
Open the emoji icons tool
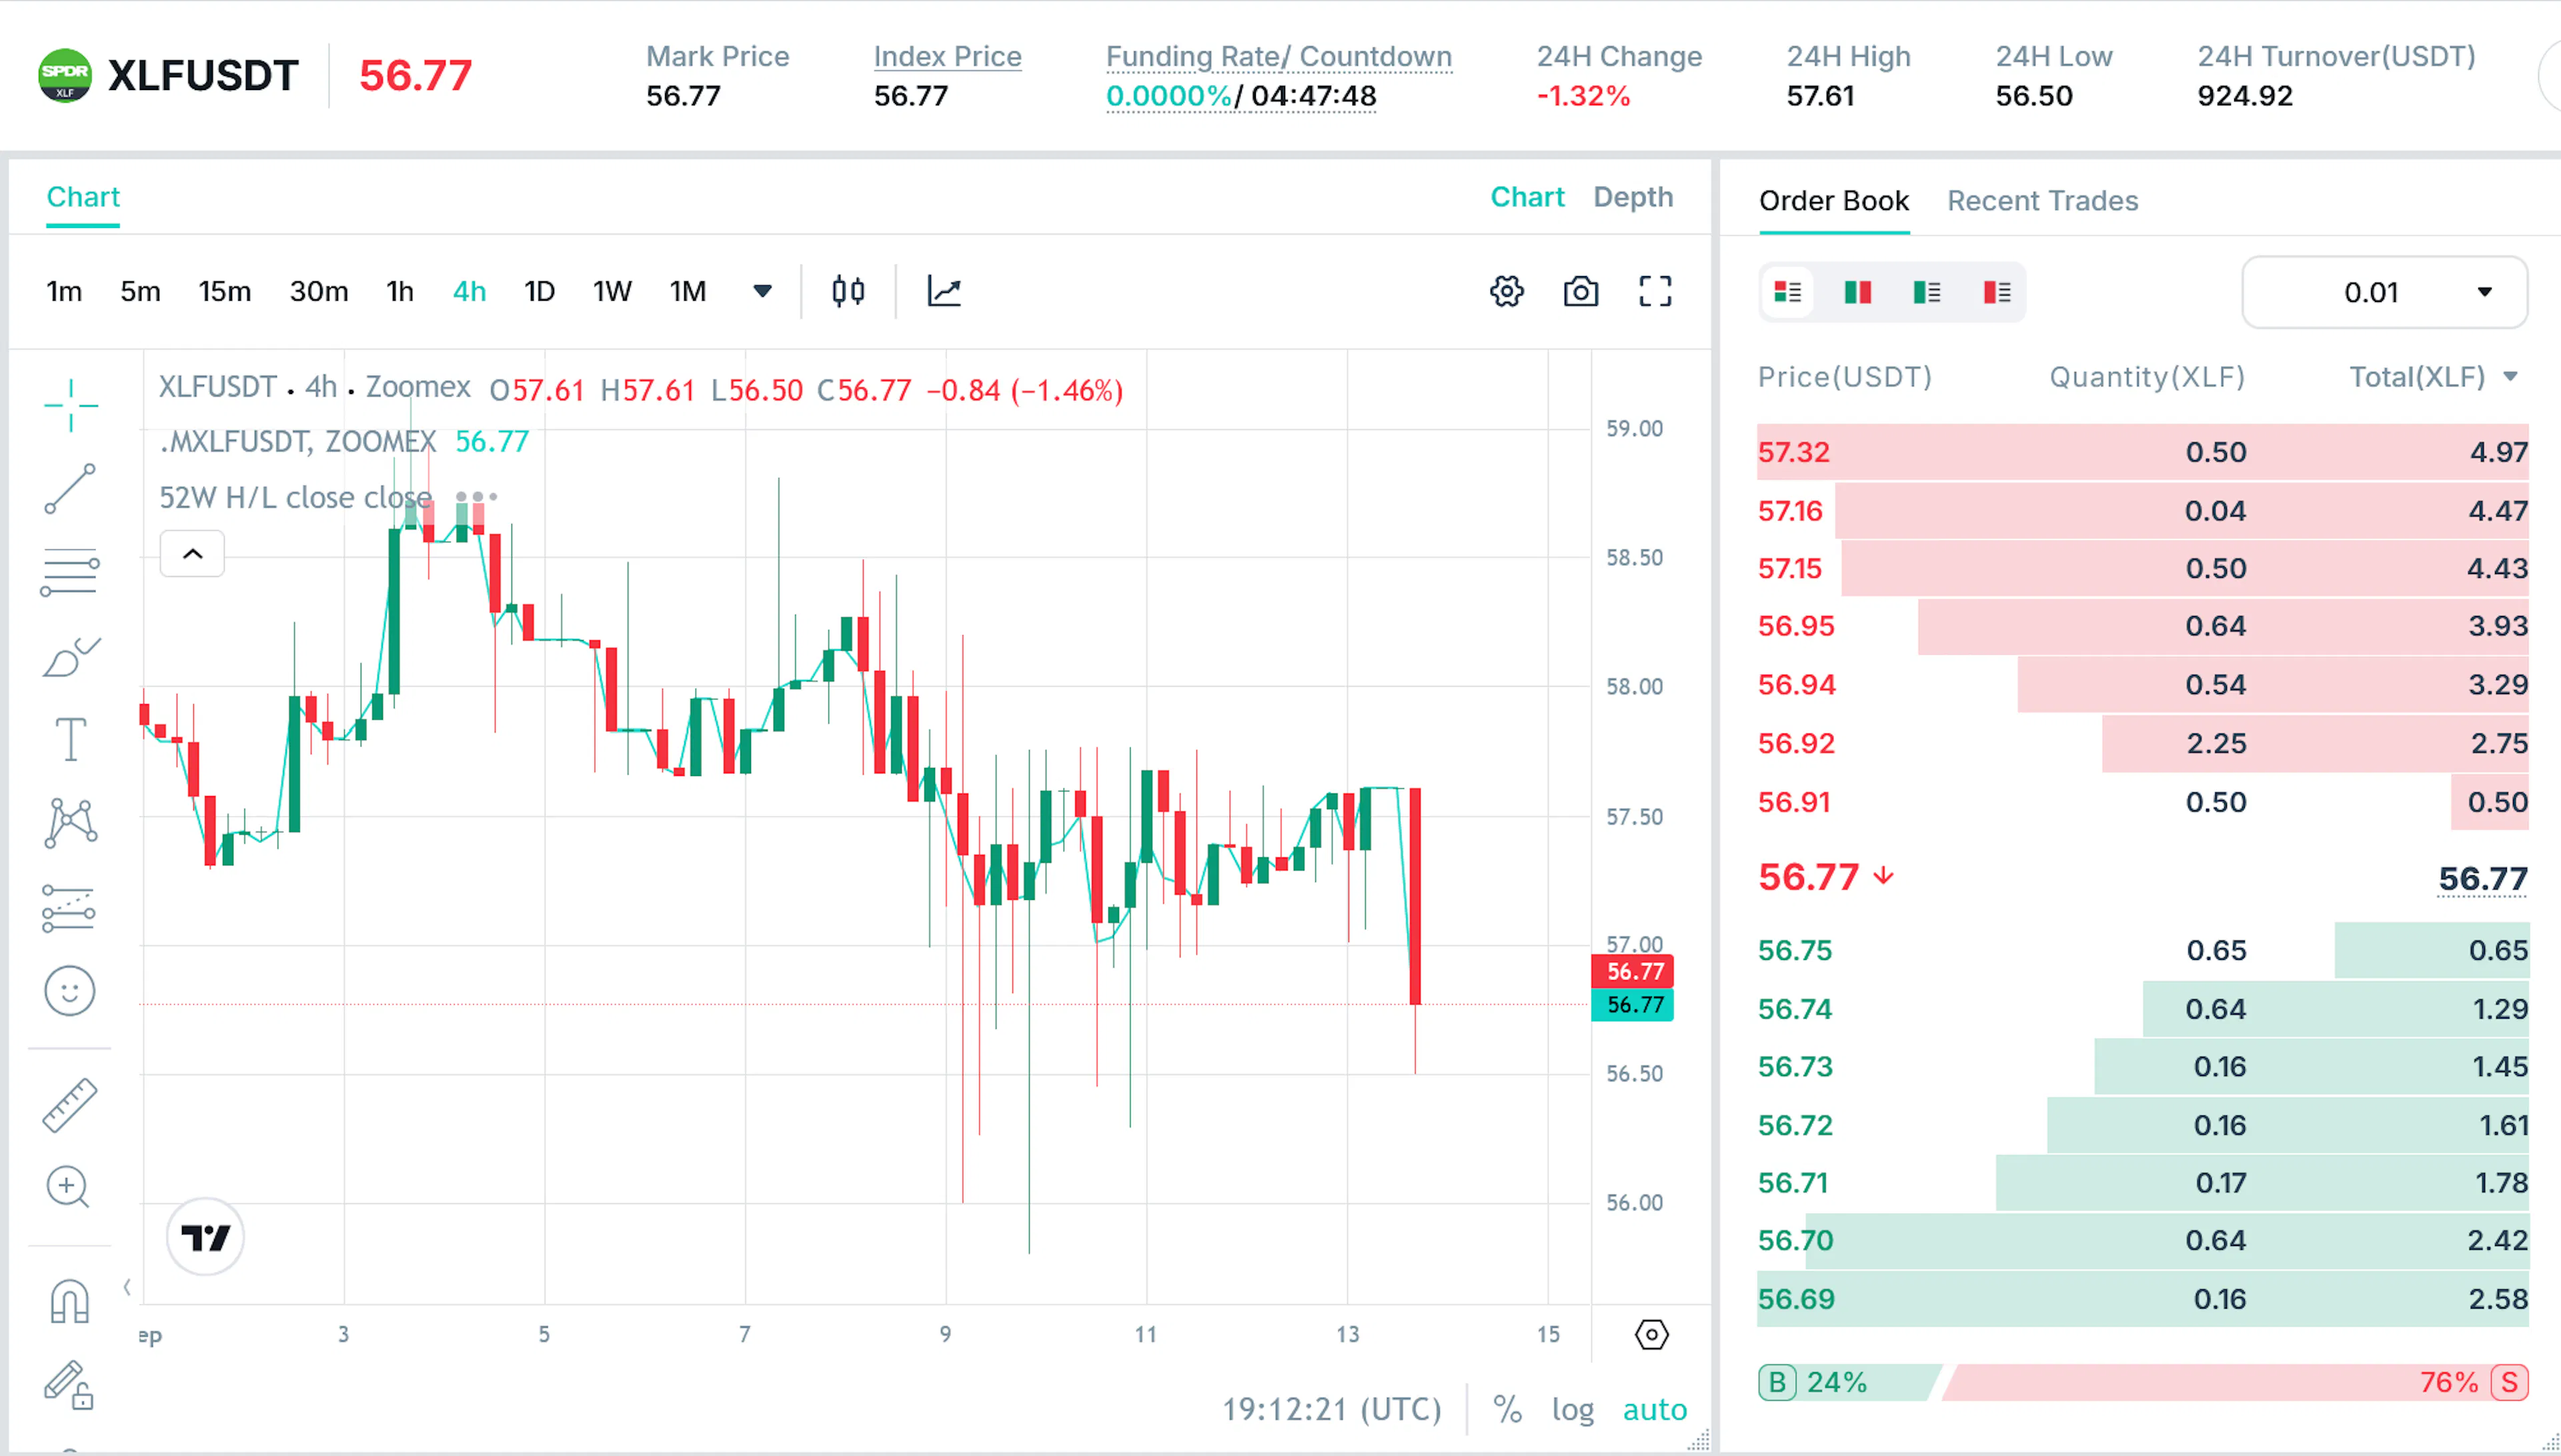point(70,991)
